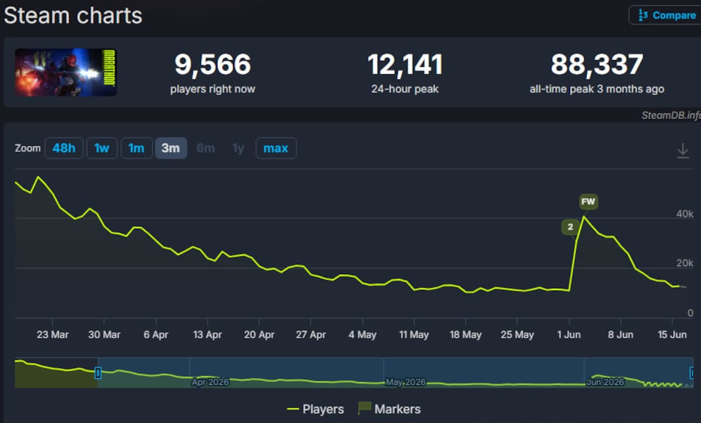The image size is (701, 423).
Task: Set chart zoom to 1m
Action: click(136, 148)
